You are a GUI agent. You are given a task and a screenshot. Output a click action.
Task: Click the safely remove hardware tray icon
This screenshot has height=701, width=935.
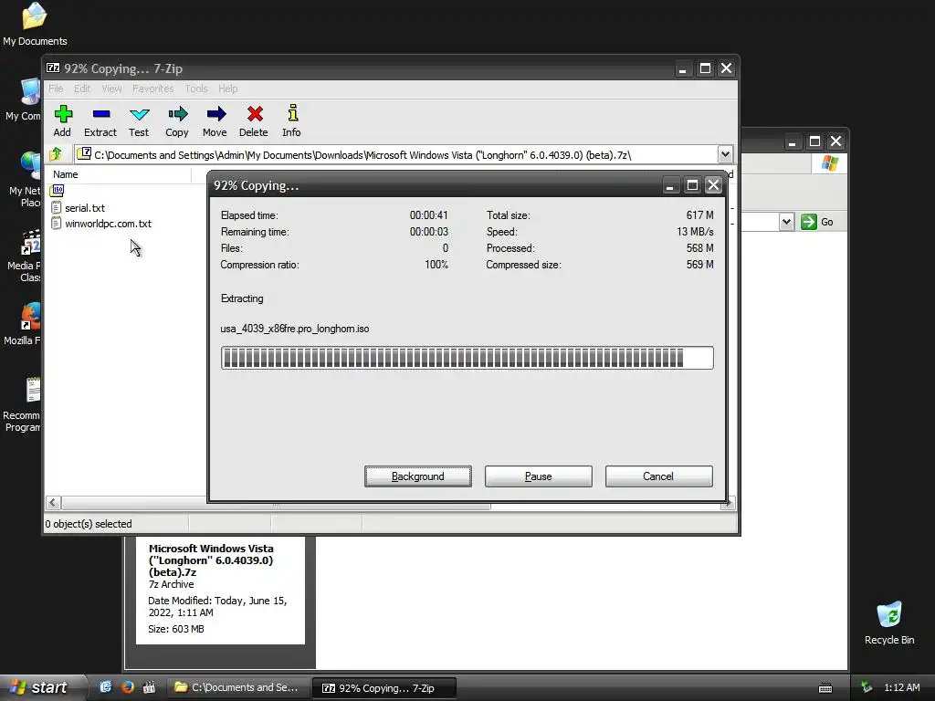[x=867, y=687]
